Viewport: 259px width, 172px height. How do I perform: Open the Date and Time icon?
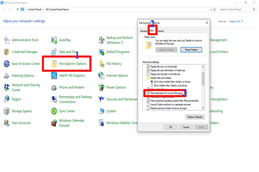pos(54,52)
